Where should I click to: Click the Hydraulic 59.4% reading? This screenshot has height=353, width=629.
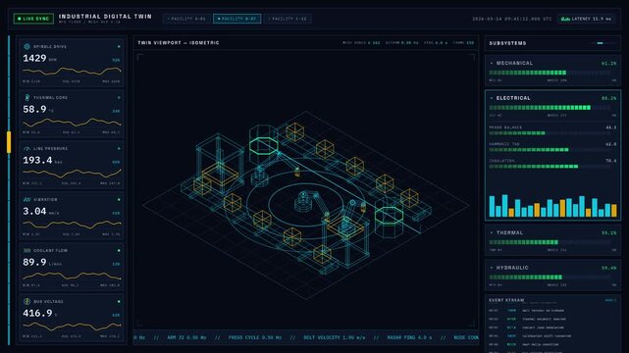[x=609, y=268]
